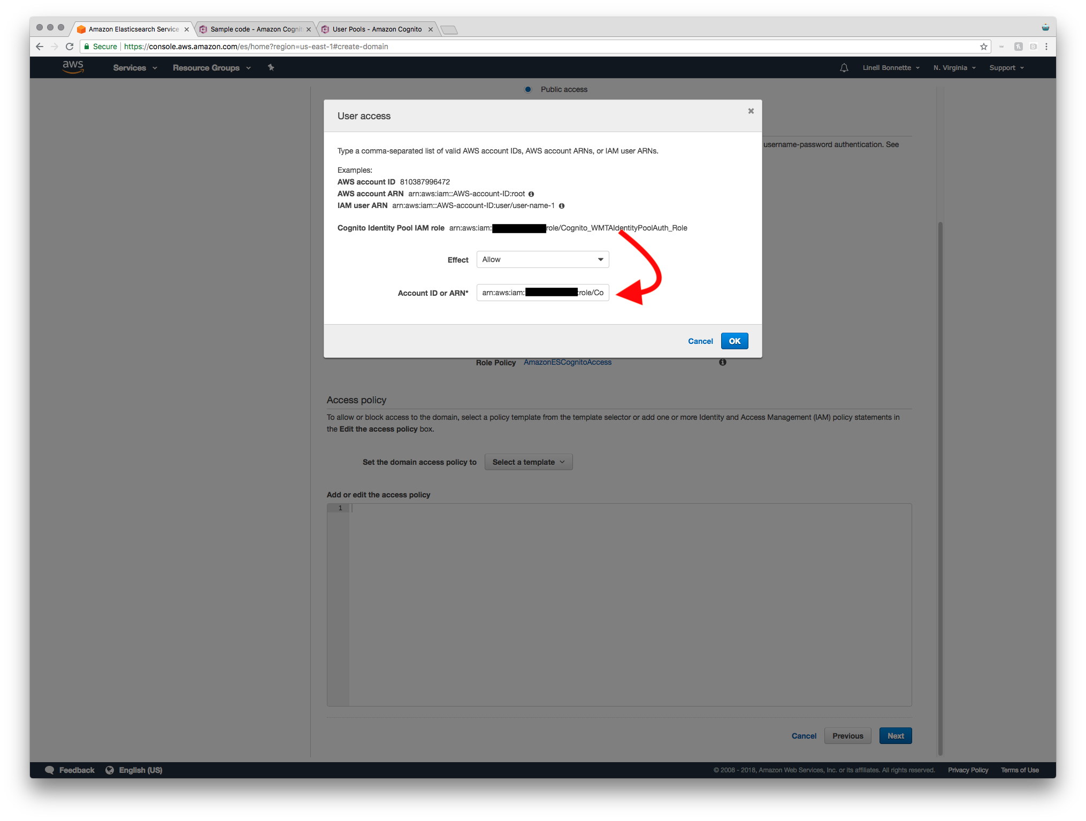
Task: Click Cancel in User access dialog
Action: [x=700, y=341]
